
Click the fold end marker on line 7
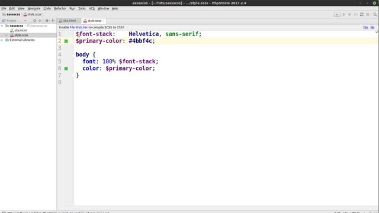tap(73, 75)
